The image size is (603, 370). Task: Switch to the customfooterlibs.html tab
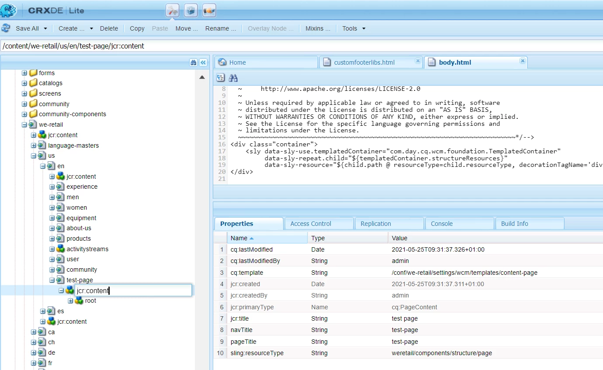click(371, 62)
